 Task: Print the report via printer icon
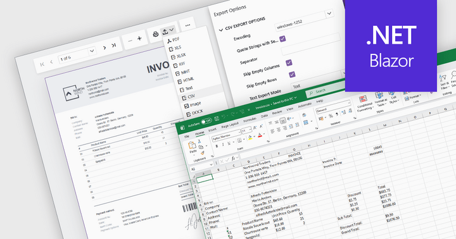tap(156, 34)
